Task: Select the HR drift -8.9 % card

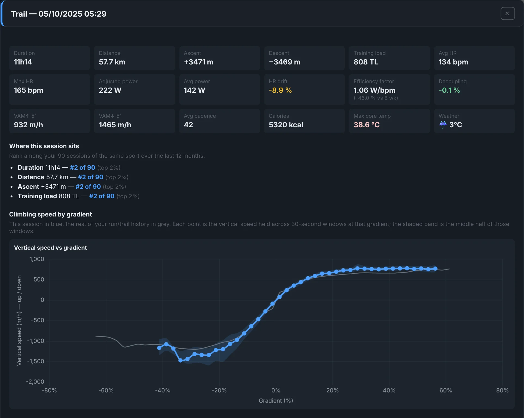Action: 304,89
